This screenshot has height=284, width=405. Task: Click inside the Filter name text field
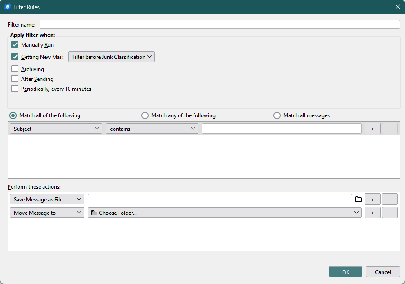click(220, 24)
